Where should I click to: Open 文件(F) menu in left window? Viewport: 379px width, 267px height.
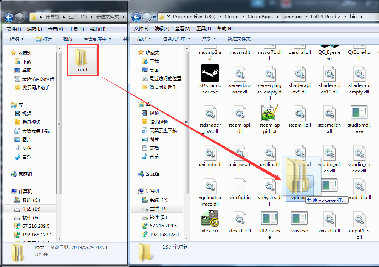[x=14, y=29]
